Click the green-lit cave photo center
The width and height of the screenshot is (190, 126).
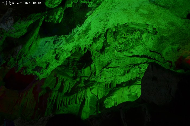(95, 63)
